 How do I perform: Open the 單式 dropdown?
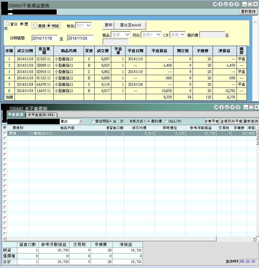click(80, 121)
